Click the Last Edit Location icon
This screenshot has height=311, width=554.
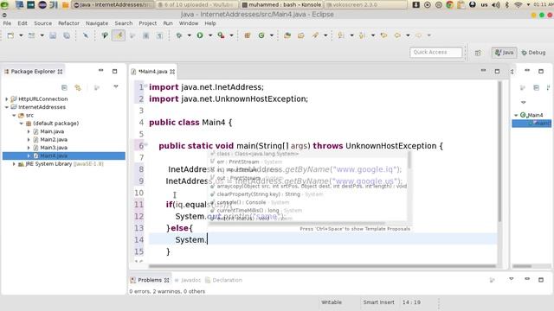point(383,35)
